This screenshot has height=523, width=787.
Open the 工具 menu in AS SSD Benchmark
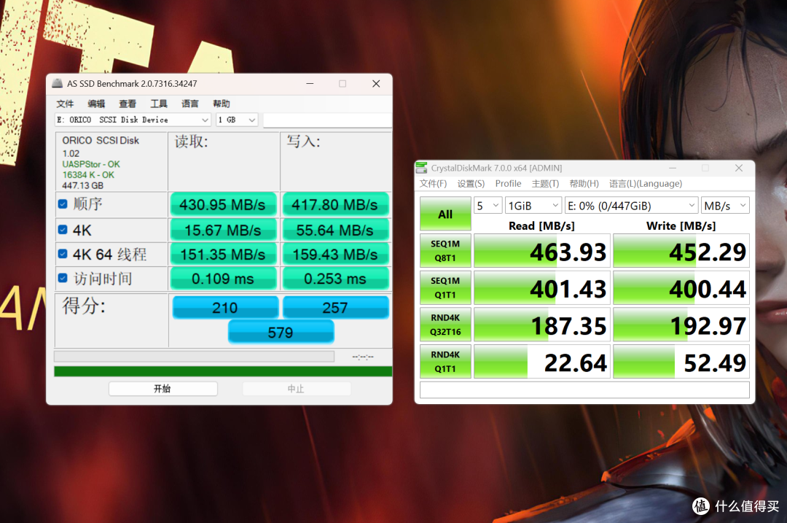tap(159, 104)
